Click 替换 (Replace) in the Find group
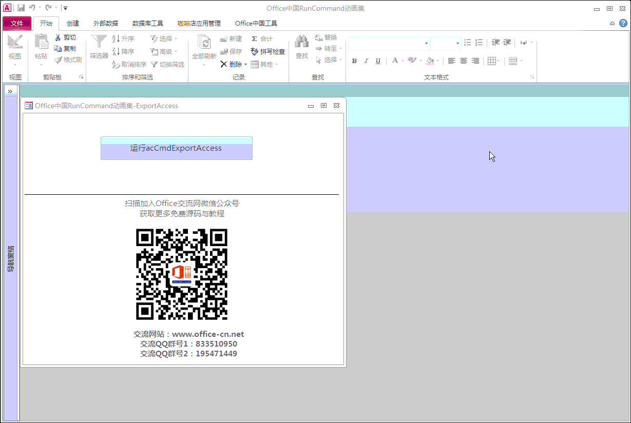 click(x=326, y=37)
